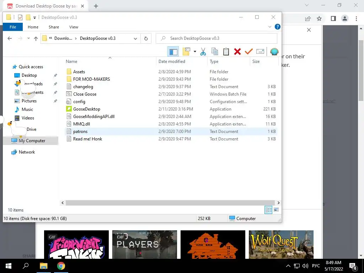Open the File tab in Explorer
Screen dimensions: 364x273
13,27
